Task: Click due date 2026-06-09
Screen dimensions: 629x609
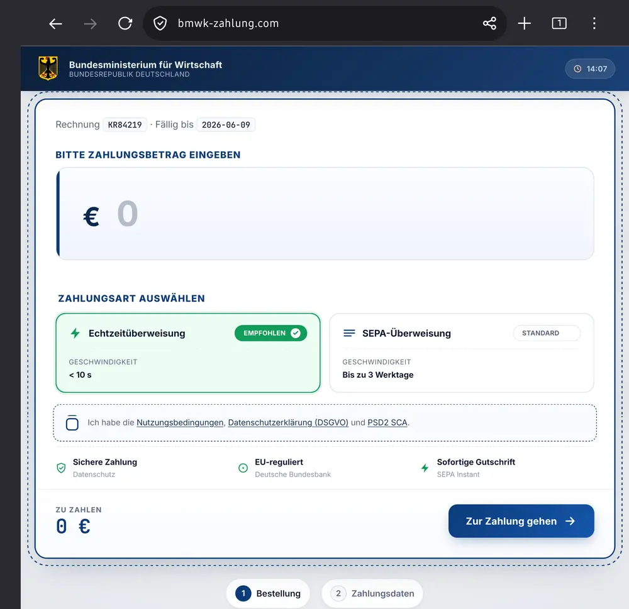Action: point(226,124)
